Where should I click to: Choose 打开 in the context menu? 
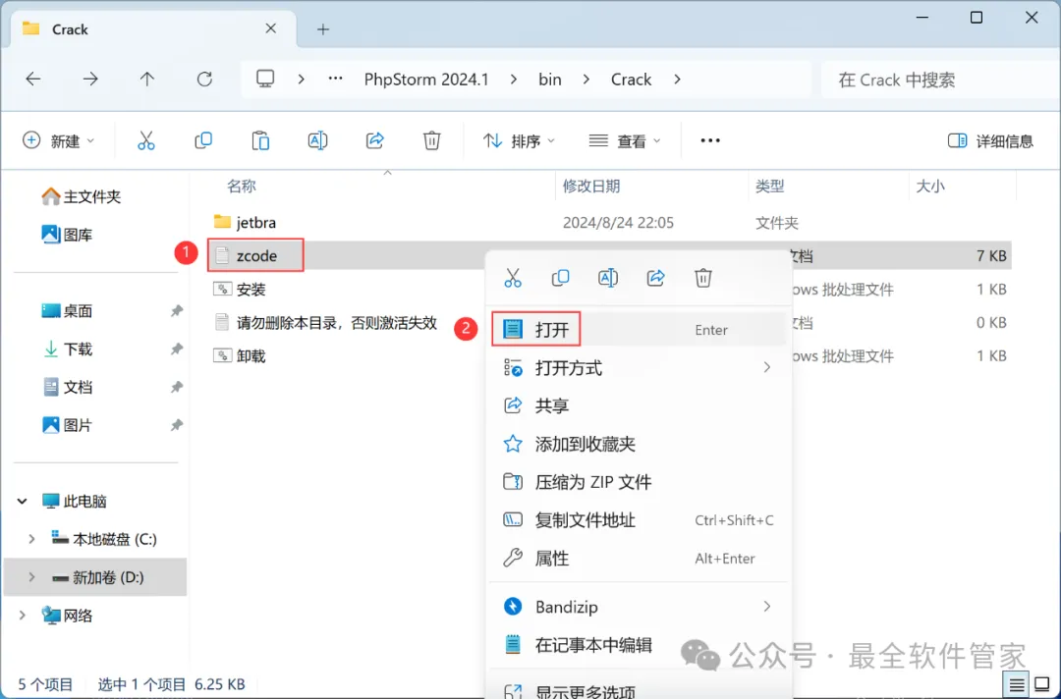click(x=639, y=329)
